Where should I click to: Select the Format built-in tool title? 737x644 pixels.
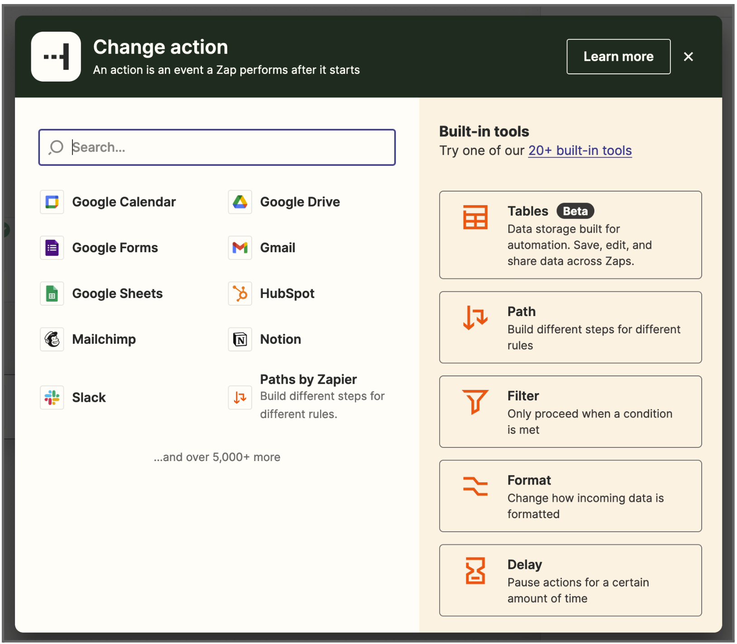coord(529,480)
